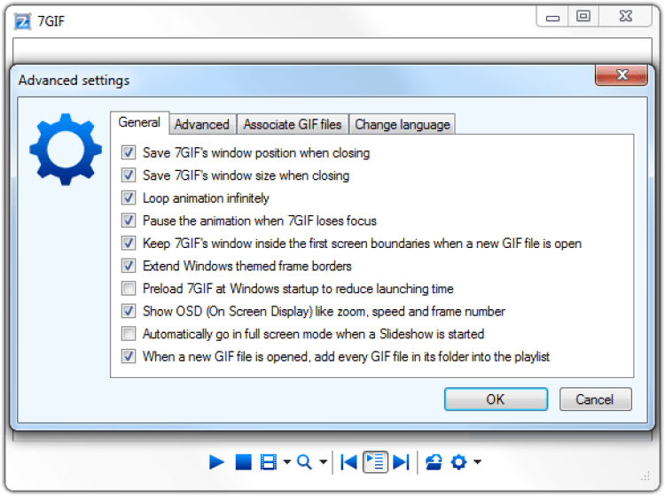Click the settings gear icon in the toolbar
The height and width of the screenshot is (496, 665).
tap(459, 462)
